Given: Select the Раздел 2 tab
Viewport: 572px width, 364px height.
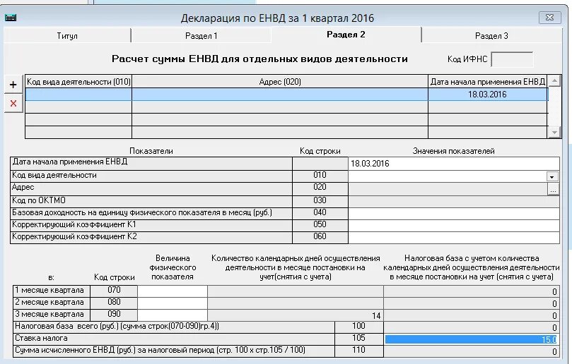Looking at the screenshot, I should [x=346, y=35].
